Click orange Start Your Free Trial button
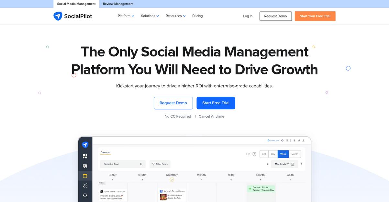 pyautogui.click(x=315, y=16)
